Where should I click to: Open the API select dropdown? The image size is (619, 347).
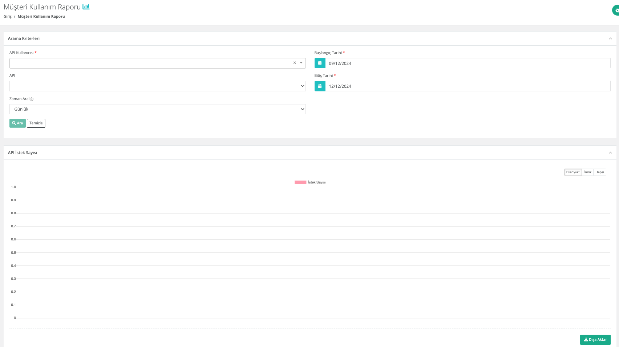(157, 86)
